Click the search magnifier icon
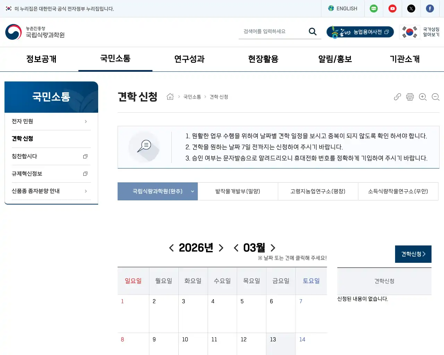444x355 pixels. 312,31
